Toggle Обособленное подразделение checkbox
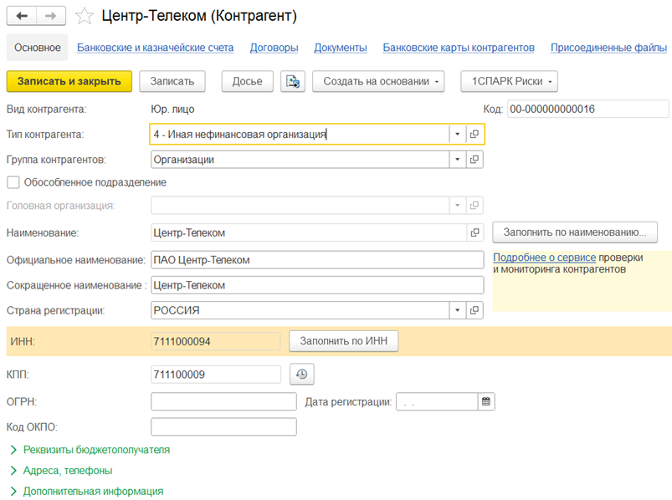Screen dimensions: 672x500 [x=13, y=182]
